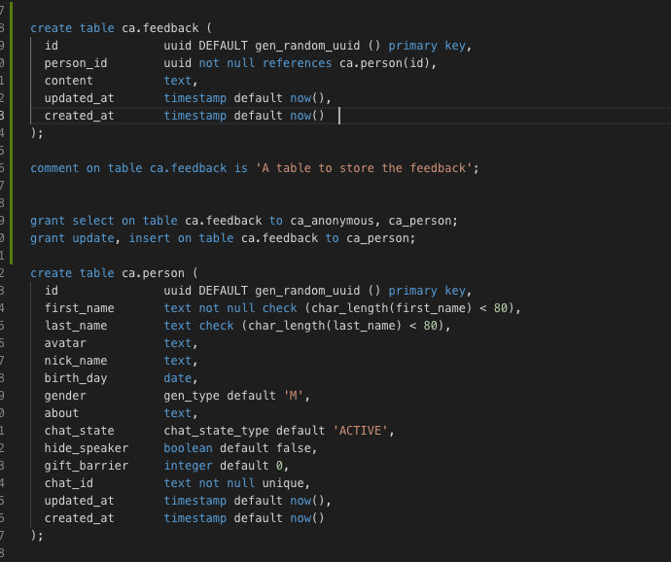This screenshot has width=671, height=562.
Task: Click the feedback table comment string
Action: [x=367, y=168]
